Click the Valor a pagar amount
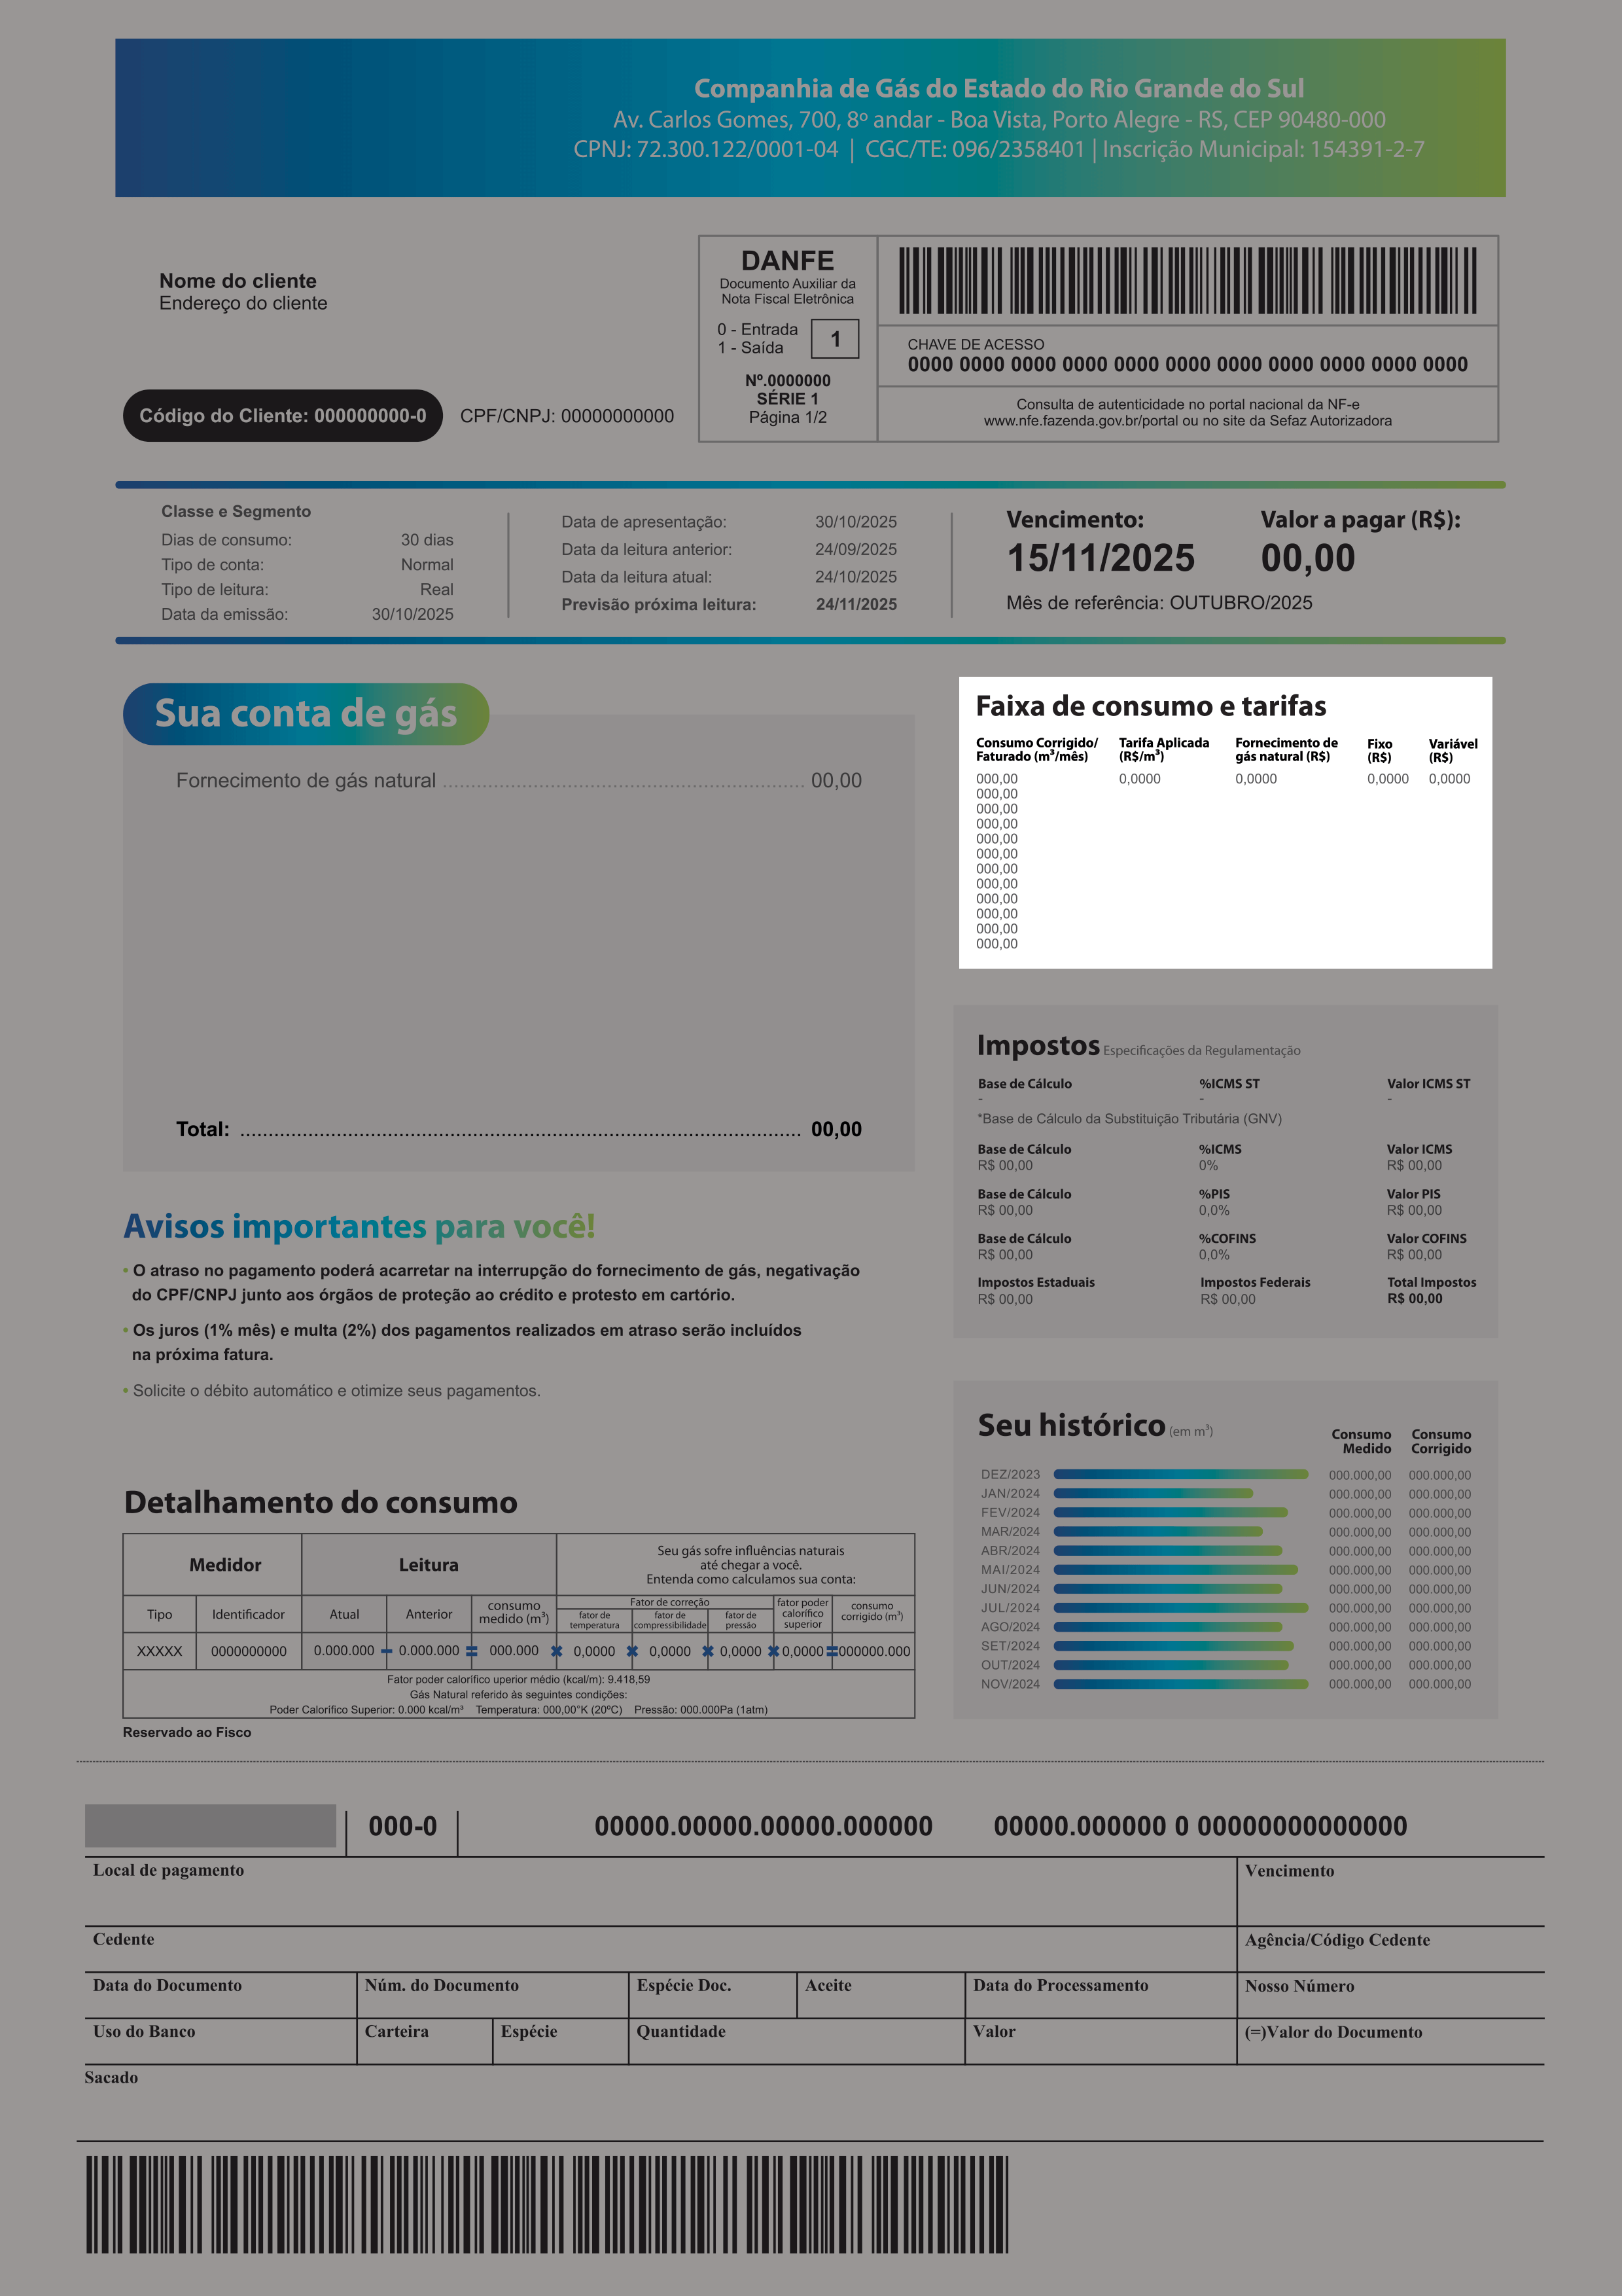This screenshot has height=2296, width=1622. (1307, 558)
